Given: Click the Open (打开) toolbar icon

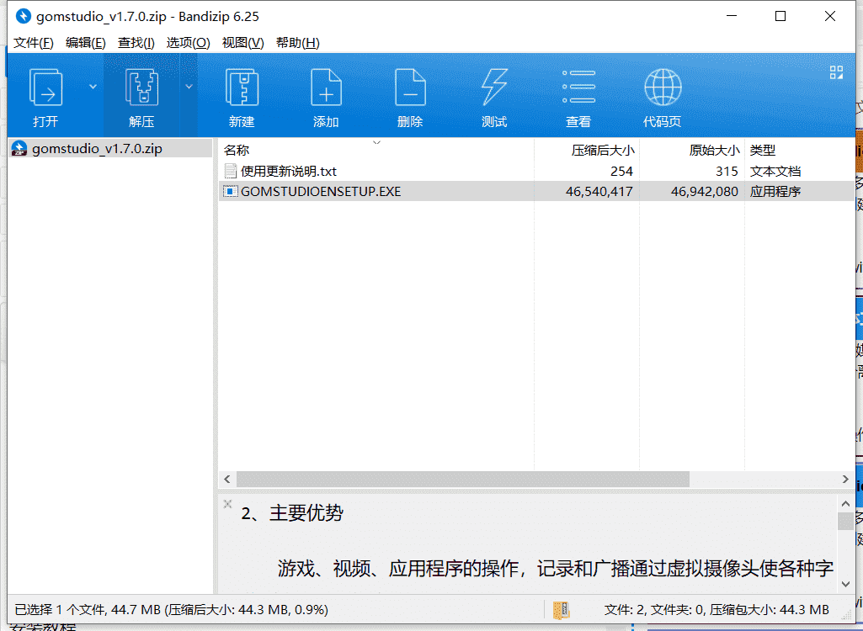Looking at the screenshot, I should pyautogui.click(x=45, y=87).
